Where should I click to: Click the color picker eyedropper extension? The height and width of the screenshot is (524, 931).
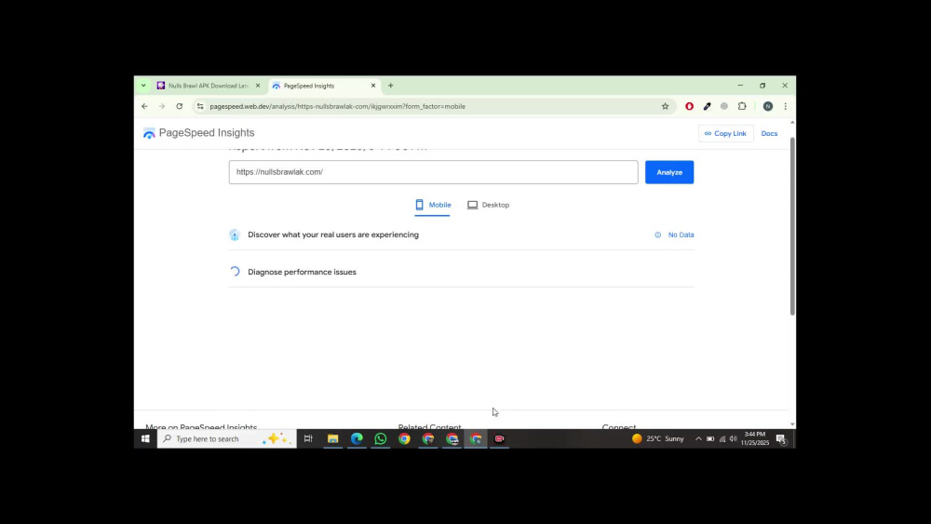click(707, 107)
